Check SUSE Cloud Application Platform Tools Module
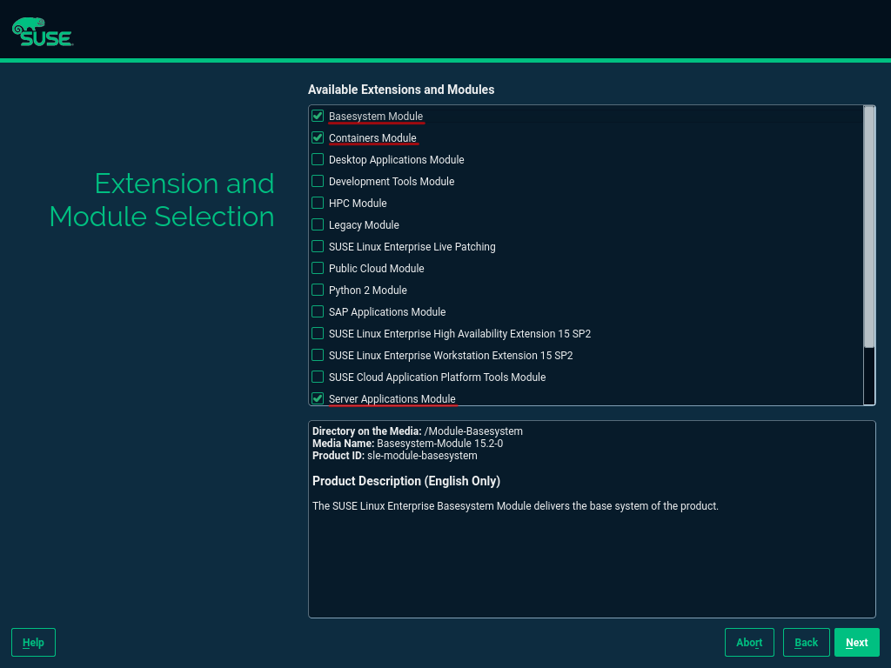The image size is (891, 668). (318, 376)
